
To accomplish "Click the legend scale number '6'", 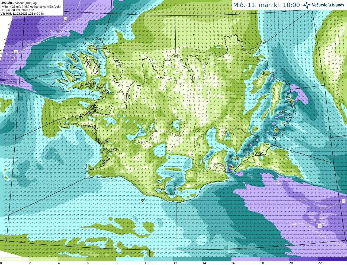I will [88, 263].
